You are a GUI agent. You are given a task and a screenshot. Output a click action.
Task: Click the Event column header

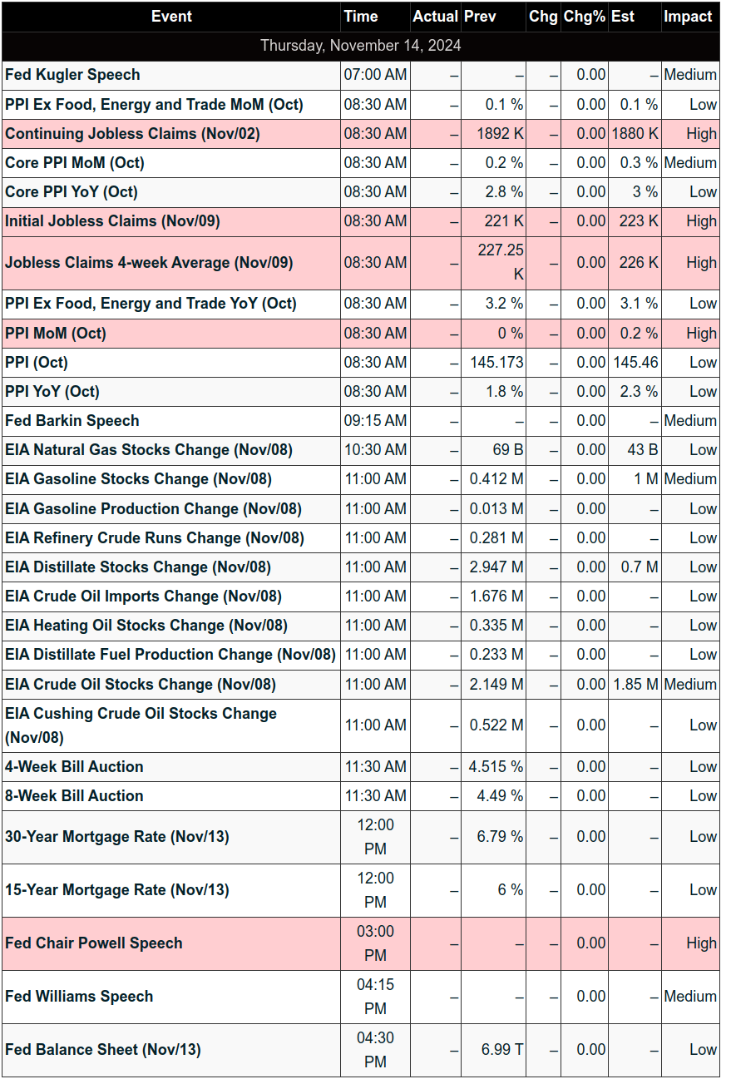171,17
